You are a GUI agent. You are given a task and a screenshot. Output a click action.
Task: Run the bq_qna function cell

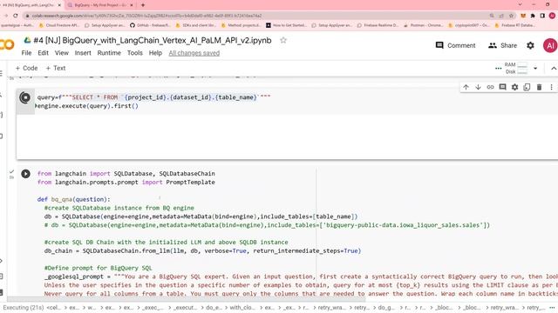click(25, 174)
